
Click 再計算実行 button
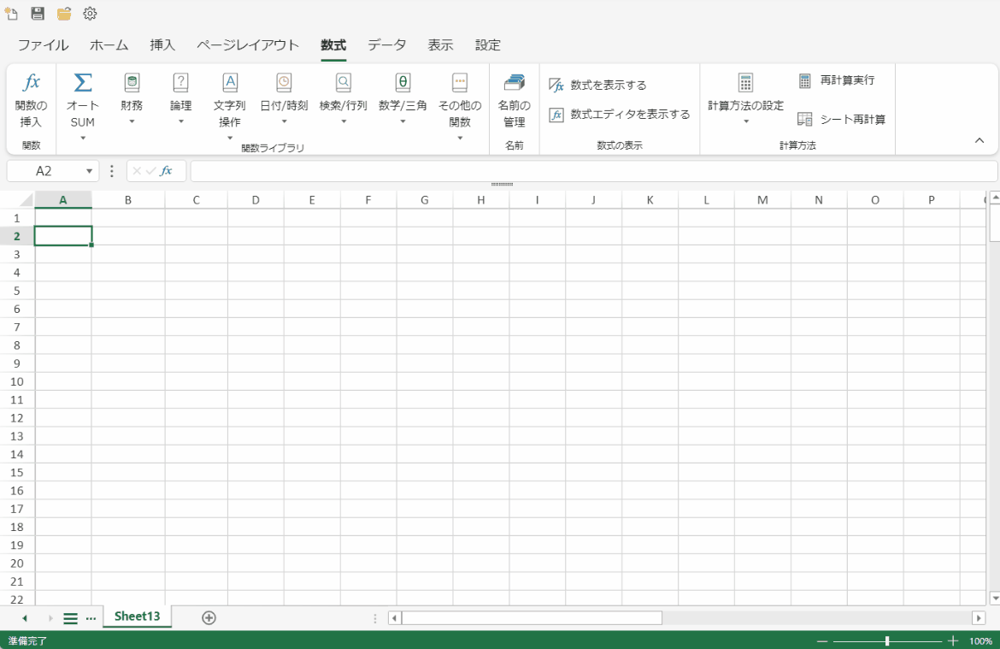coord(836,80)
